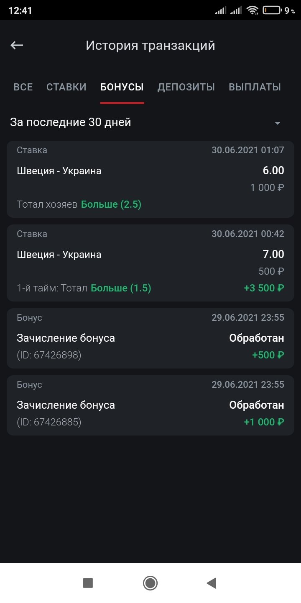Select the БОНУСЫ tab
Image resolution: width=301 pixels, height=603 pixels.
(x=122, y=87)
